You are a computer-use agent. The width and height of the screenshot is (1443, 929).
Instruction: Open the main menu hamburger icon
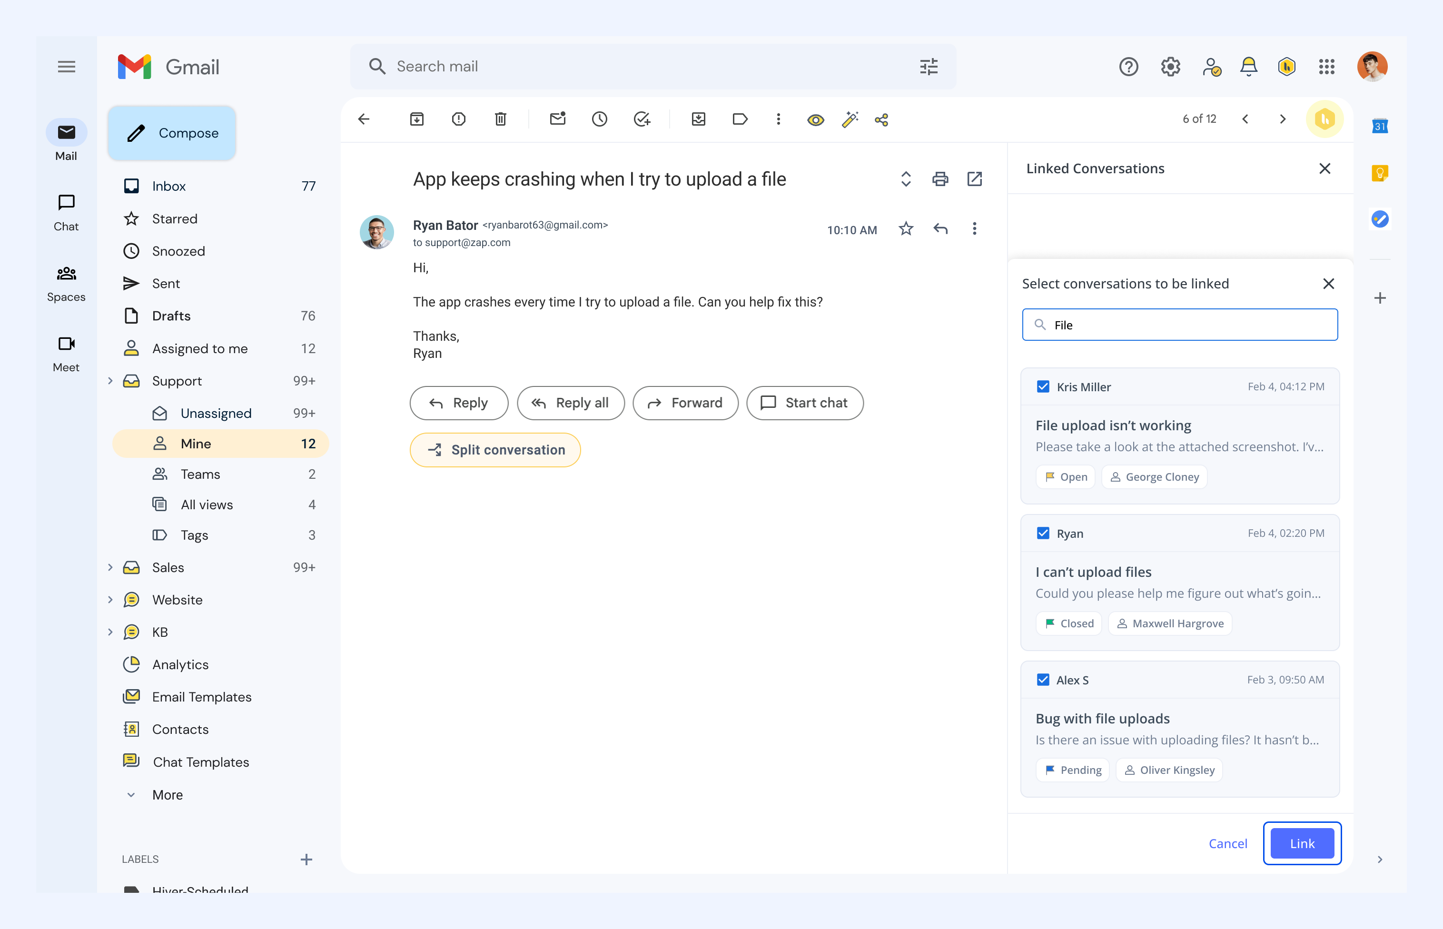tap(66, 66)
